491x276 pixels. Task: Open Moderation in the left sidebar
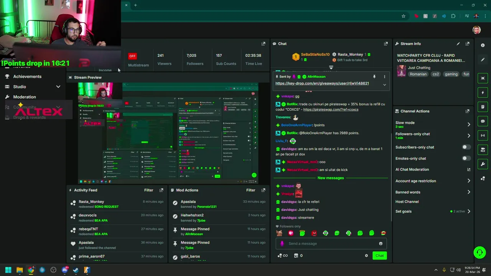(25, 97)
